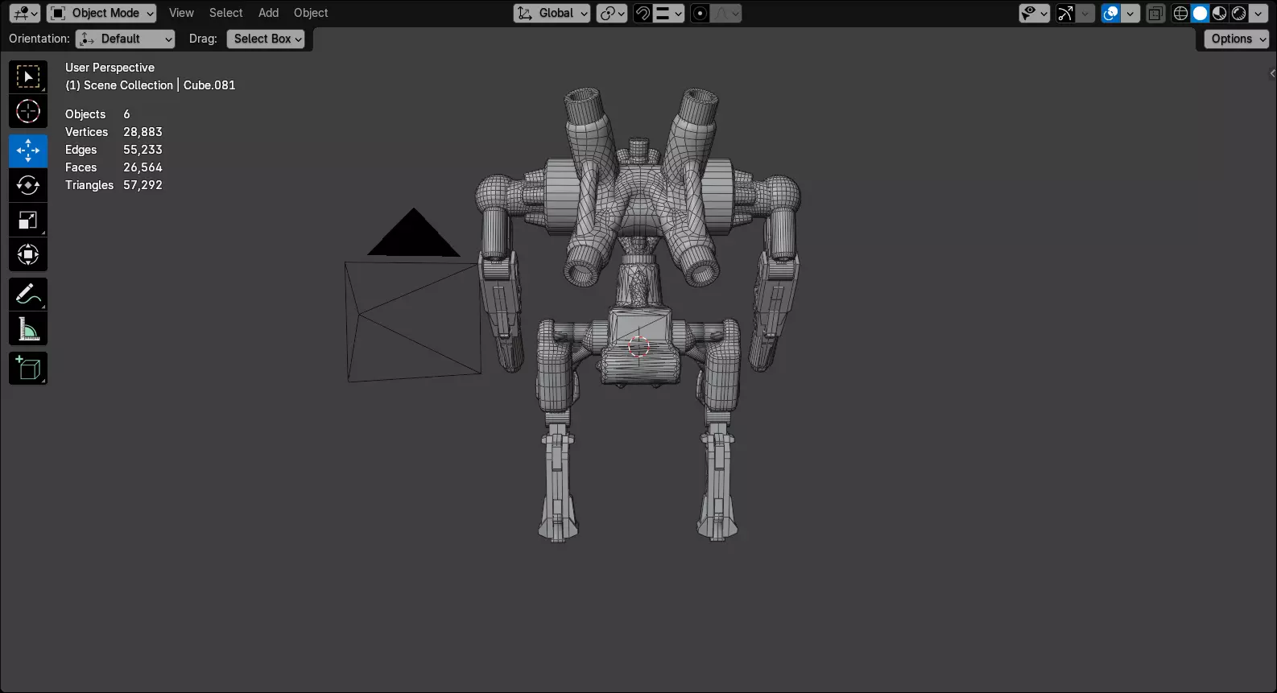Screen dimensions: 1277x693
Task: Open viewport gizmos options arrow
Action: click(x=1085, y=13)
